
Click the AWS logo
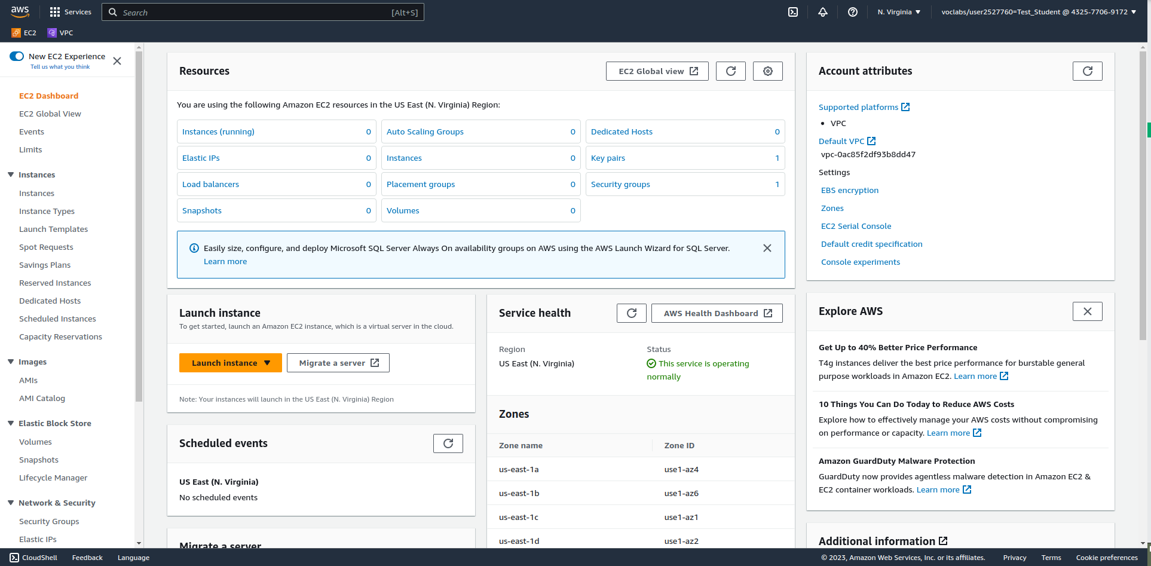[x=20, y=11]
